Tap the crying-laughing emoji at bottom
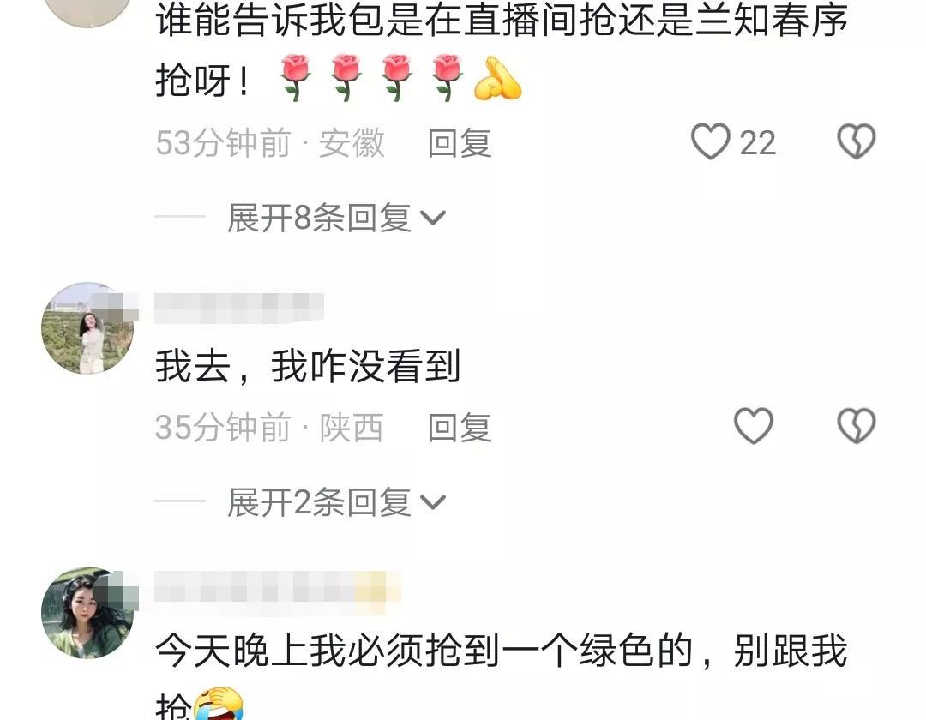 tap(217, 704)
